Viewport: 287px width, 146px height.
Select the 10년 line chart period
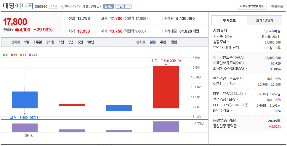pos(91,42)
